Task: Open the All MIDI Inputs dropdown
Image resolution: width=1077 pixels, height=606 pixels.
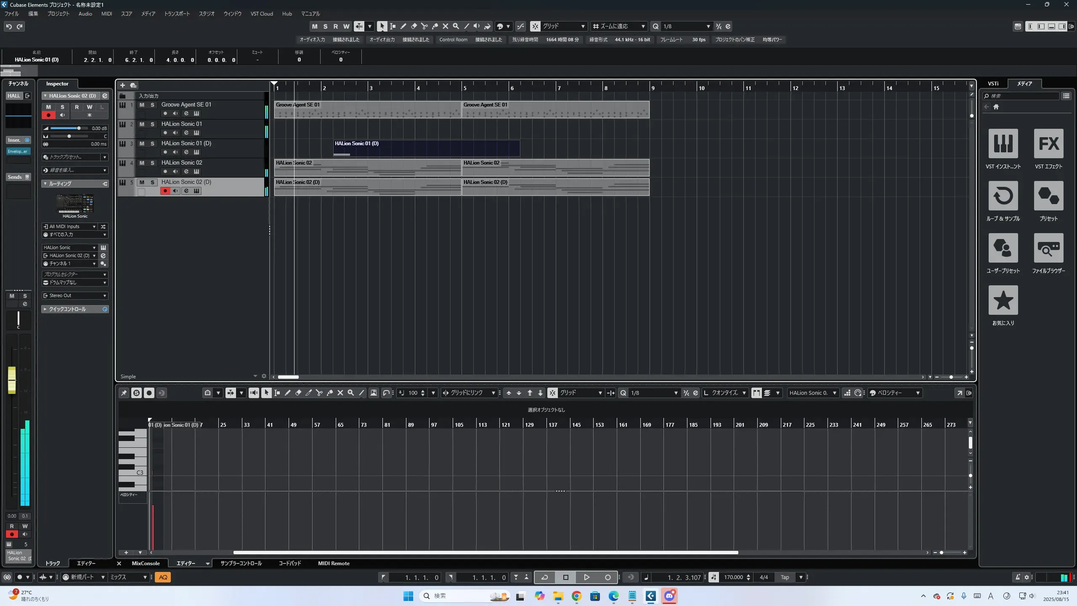Action: (70, 226)
